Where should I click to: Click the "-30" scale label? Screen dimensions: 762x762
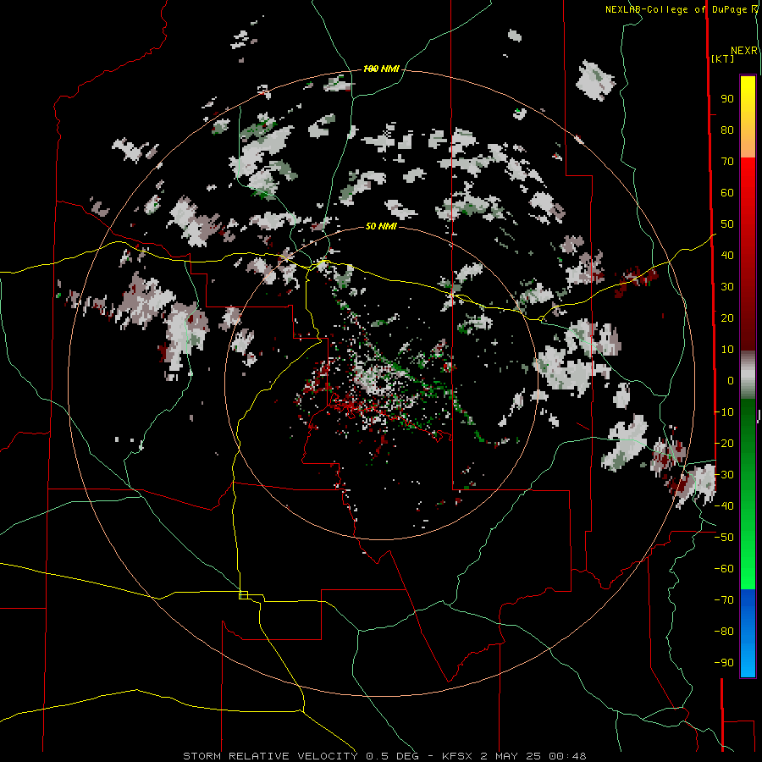coord(724,475)
